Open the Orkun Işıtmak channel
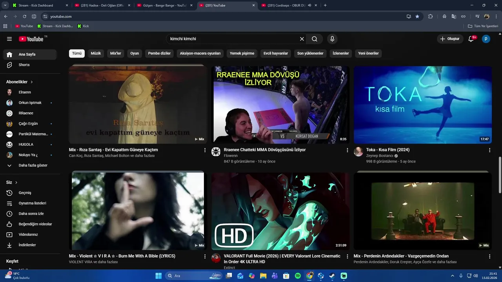502x282 pixels. pos(30,103)
